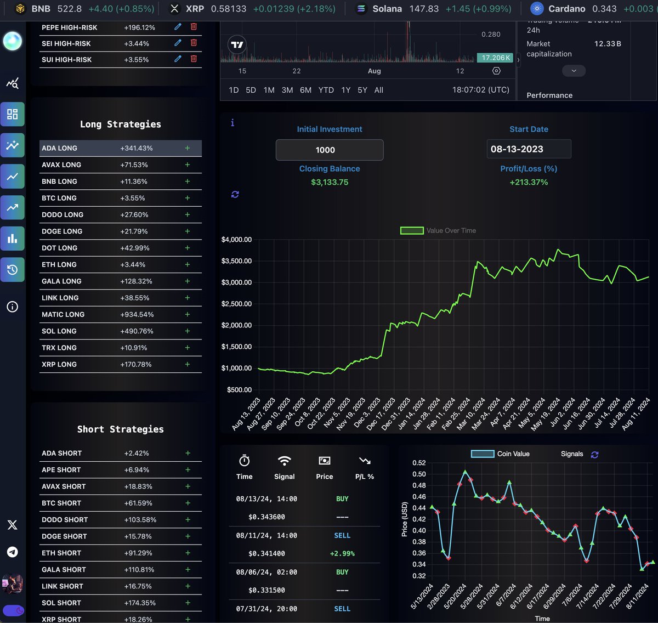The image size is (658, 623).
Task: Open chart settings gear icon
Action: click(496, 71)
